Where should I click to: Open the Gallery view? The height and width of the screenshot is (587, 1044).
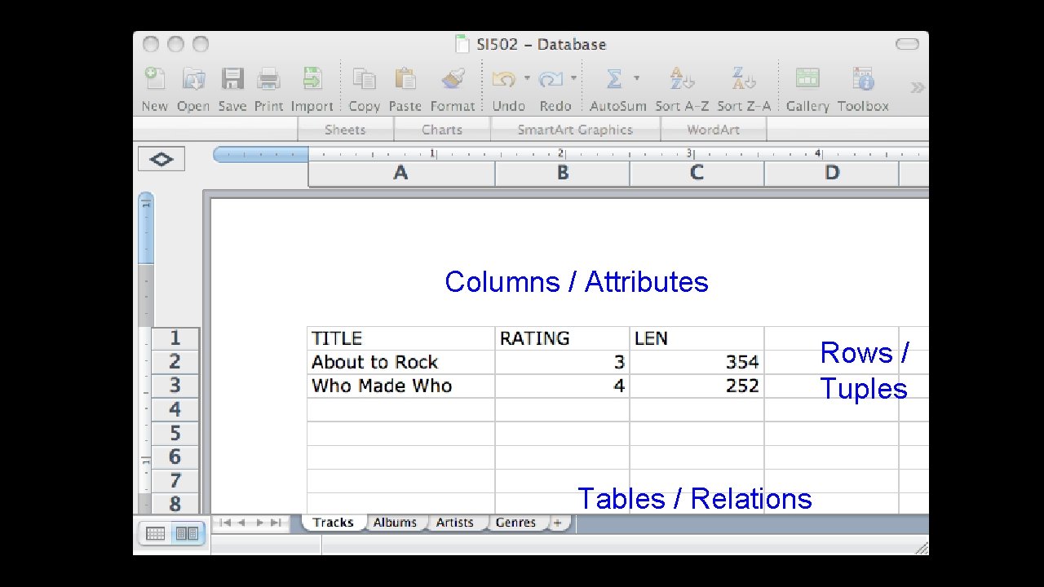(x=807, y=82)
